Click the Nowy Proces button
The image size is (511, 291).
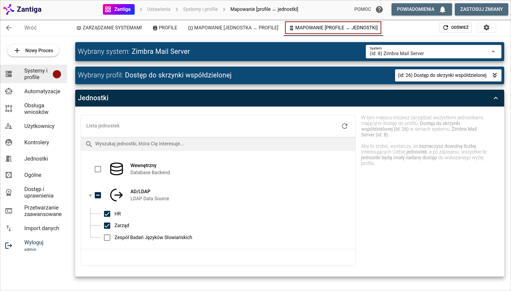(x=33, y=51)
